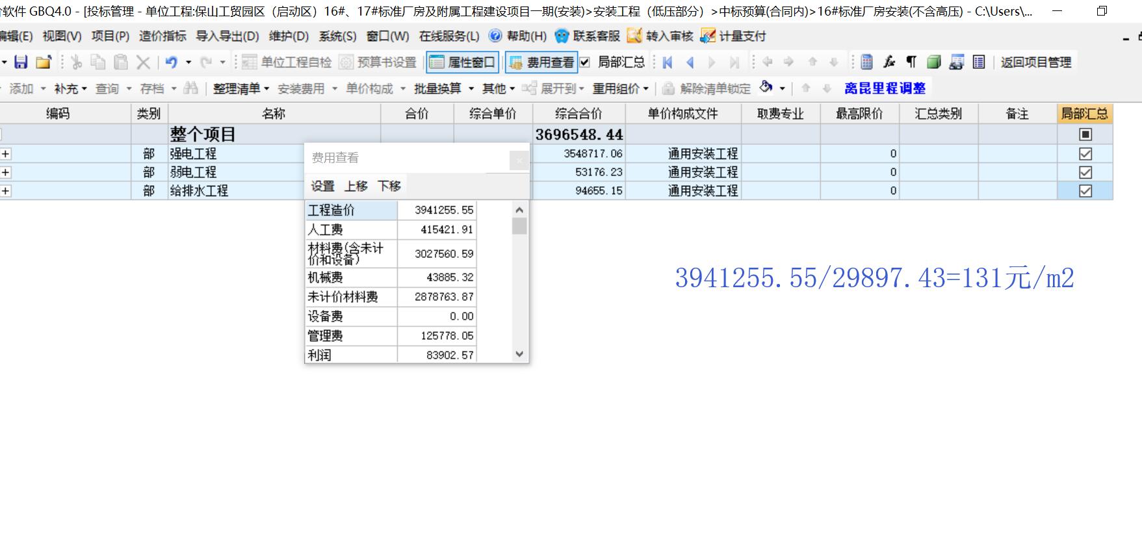This screenshot has height=538, width=1142.
Task: Uncheck 局部汇总 for 弱电工程 row
Action: tap(1085, 172)
